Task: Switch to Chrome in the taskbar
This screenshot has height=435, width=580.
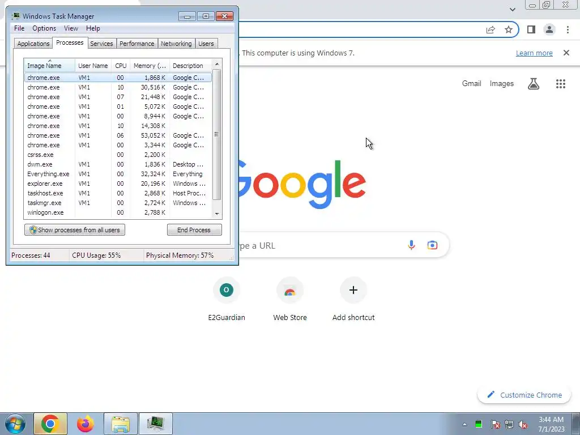Action: [x=50, y=424]
